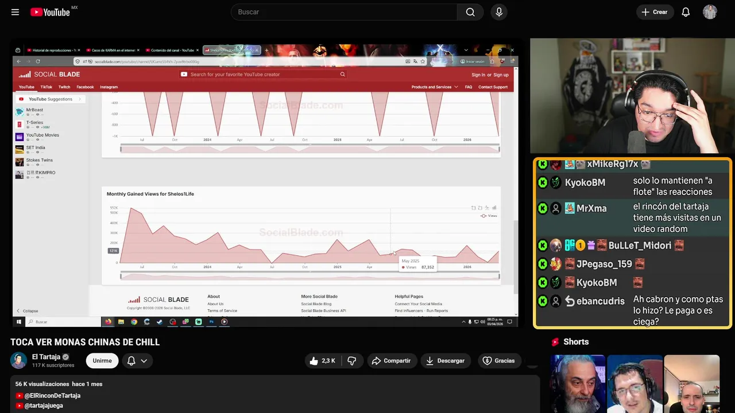
Task: Click the Windows Start button in video
Action: [19, 322]
